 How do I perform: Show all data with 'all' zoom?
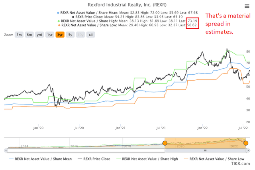click(90, 35)
